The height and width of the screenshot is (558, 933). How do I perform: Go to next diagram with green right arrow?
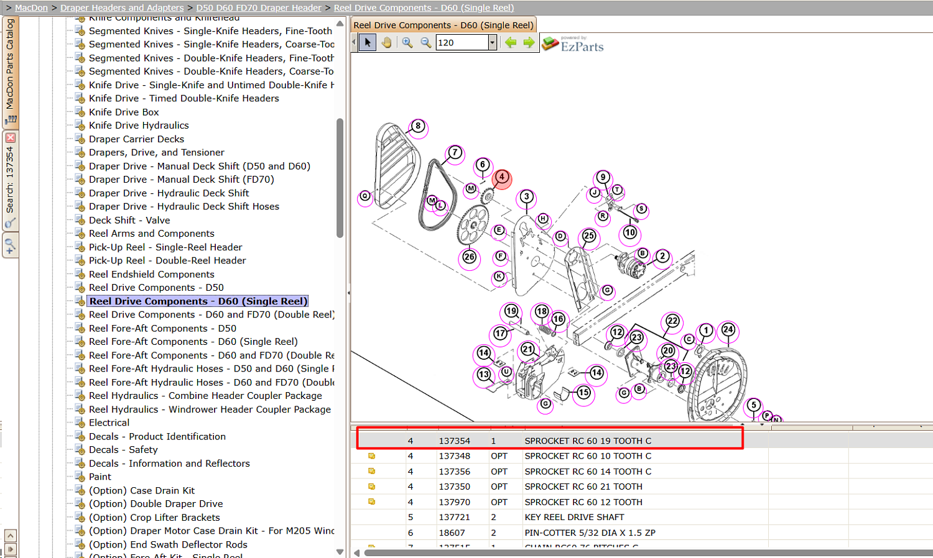[x=529, y=42]
